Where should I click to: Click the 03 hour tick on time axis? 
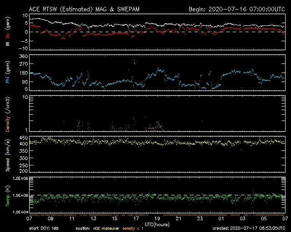[242, 219]
